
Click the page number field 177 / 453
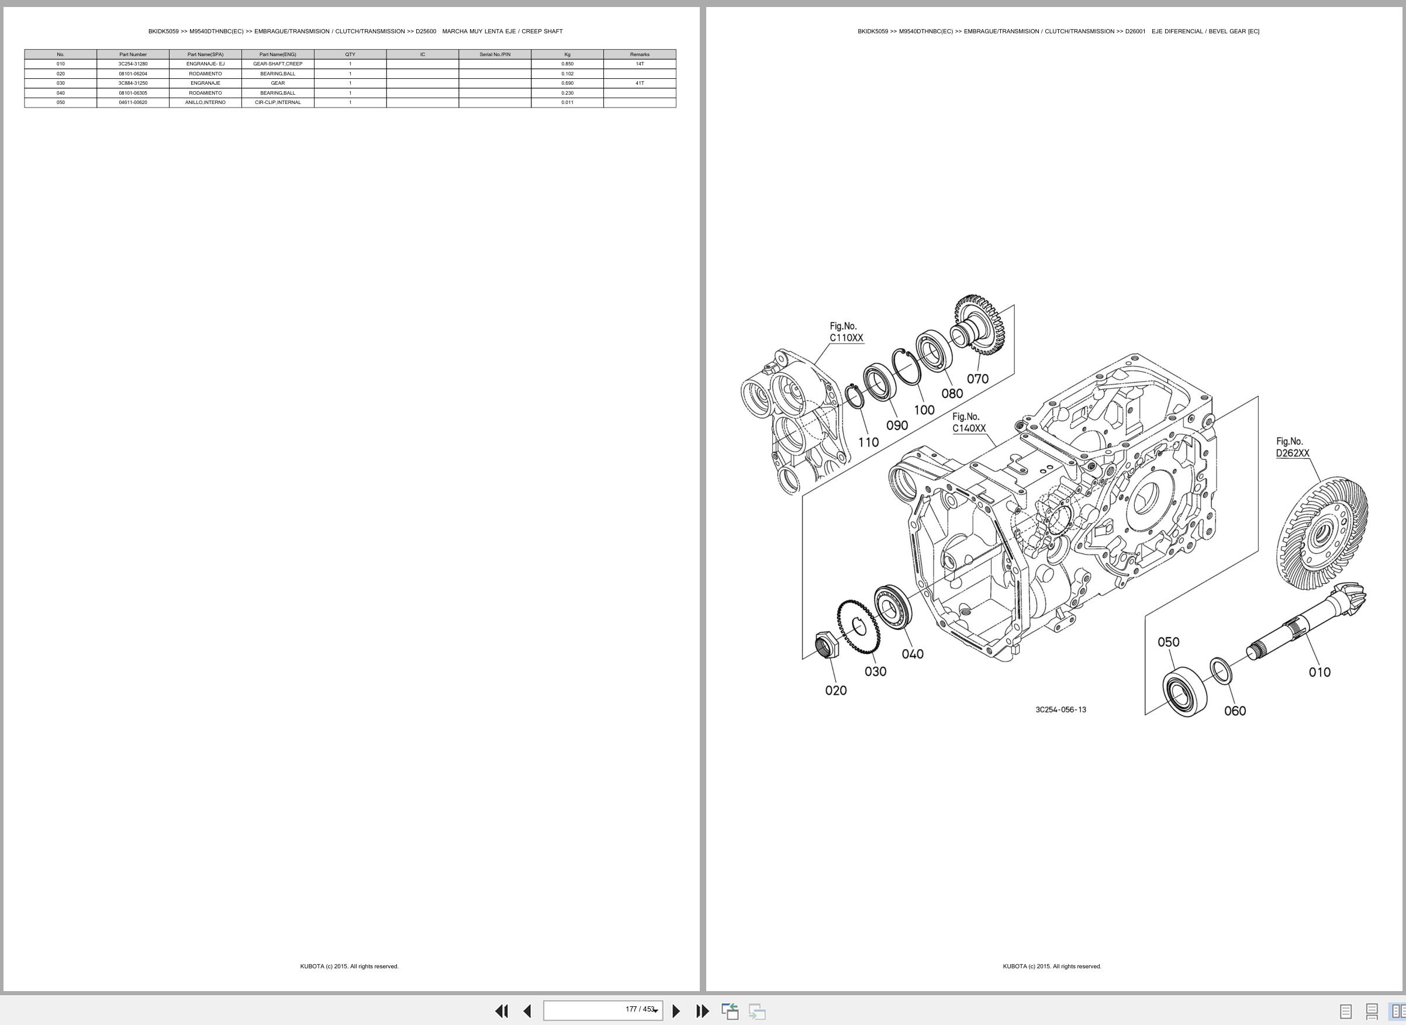[602, 1010]
